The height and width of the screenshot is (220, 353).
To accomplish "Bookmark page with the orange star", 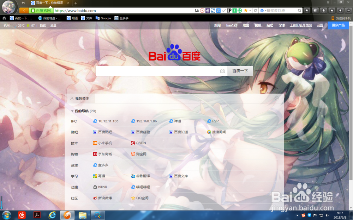I will tap(246, 10).
